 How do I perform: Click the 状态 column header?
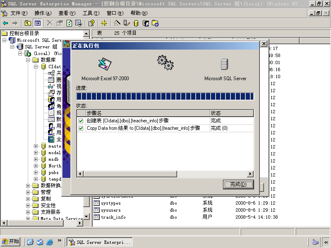tap(232, 113)
